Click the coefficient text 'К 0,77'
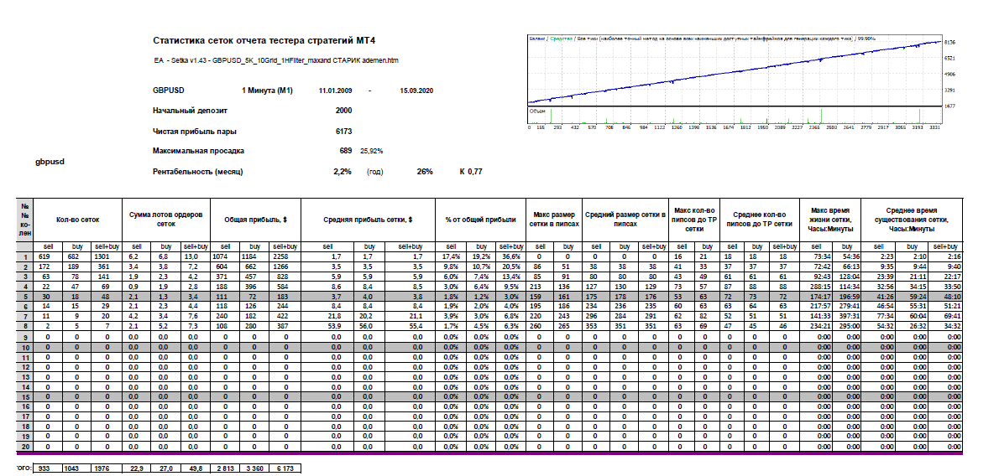Image resolution: width=999 pixels, height=476 pixels. coord(470,172)
